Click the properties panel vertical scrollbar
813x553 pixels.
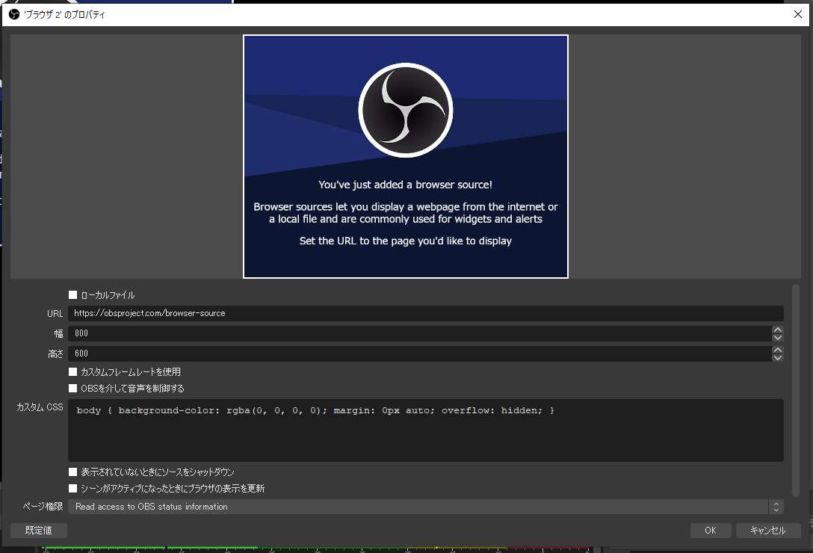(x=796, y=390)
